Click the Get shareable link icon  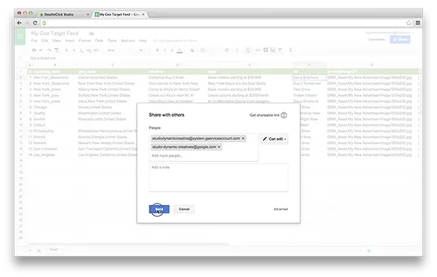[284, 115]
